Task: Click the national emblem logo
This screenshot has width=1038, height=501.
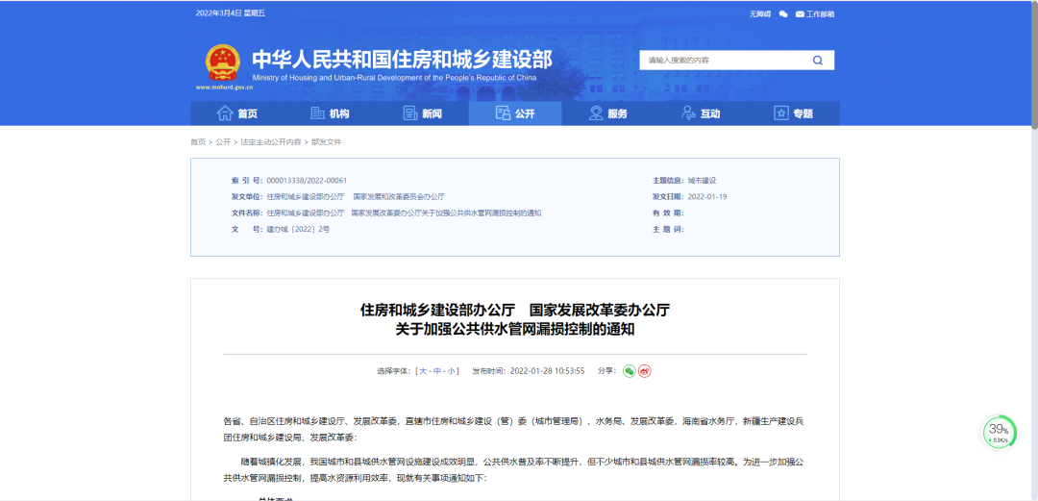Action: [223, 63]
